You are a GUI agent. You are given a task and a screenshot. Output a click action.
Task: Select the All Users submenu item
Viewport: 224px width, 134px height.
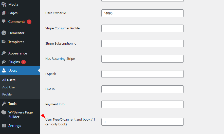click(x=9, y=80)
